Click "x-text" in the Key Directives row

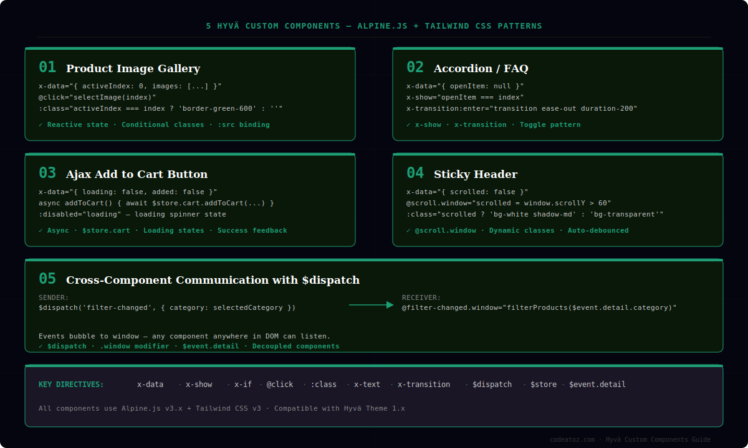point(367,385)
